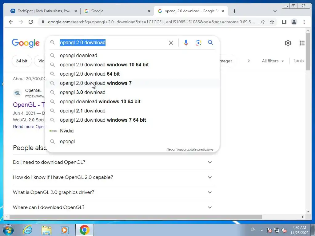Open Google settings gear
The height and width of the screenshot is (236, 315).
(288, 43)
